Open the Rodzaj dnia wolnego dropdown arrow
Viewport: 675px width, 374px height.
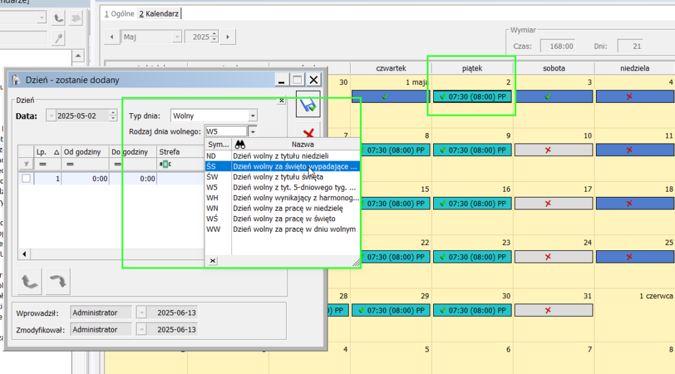[x=252, y=132]
